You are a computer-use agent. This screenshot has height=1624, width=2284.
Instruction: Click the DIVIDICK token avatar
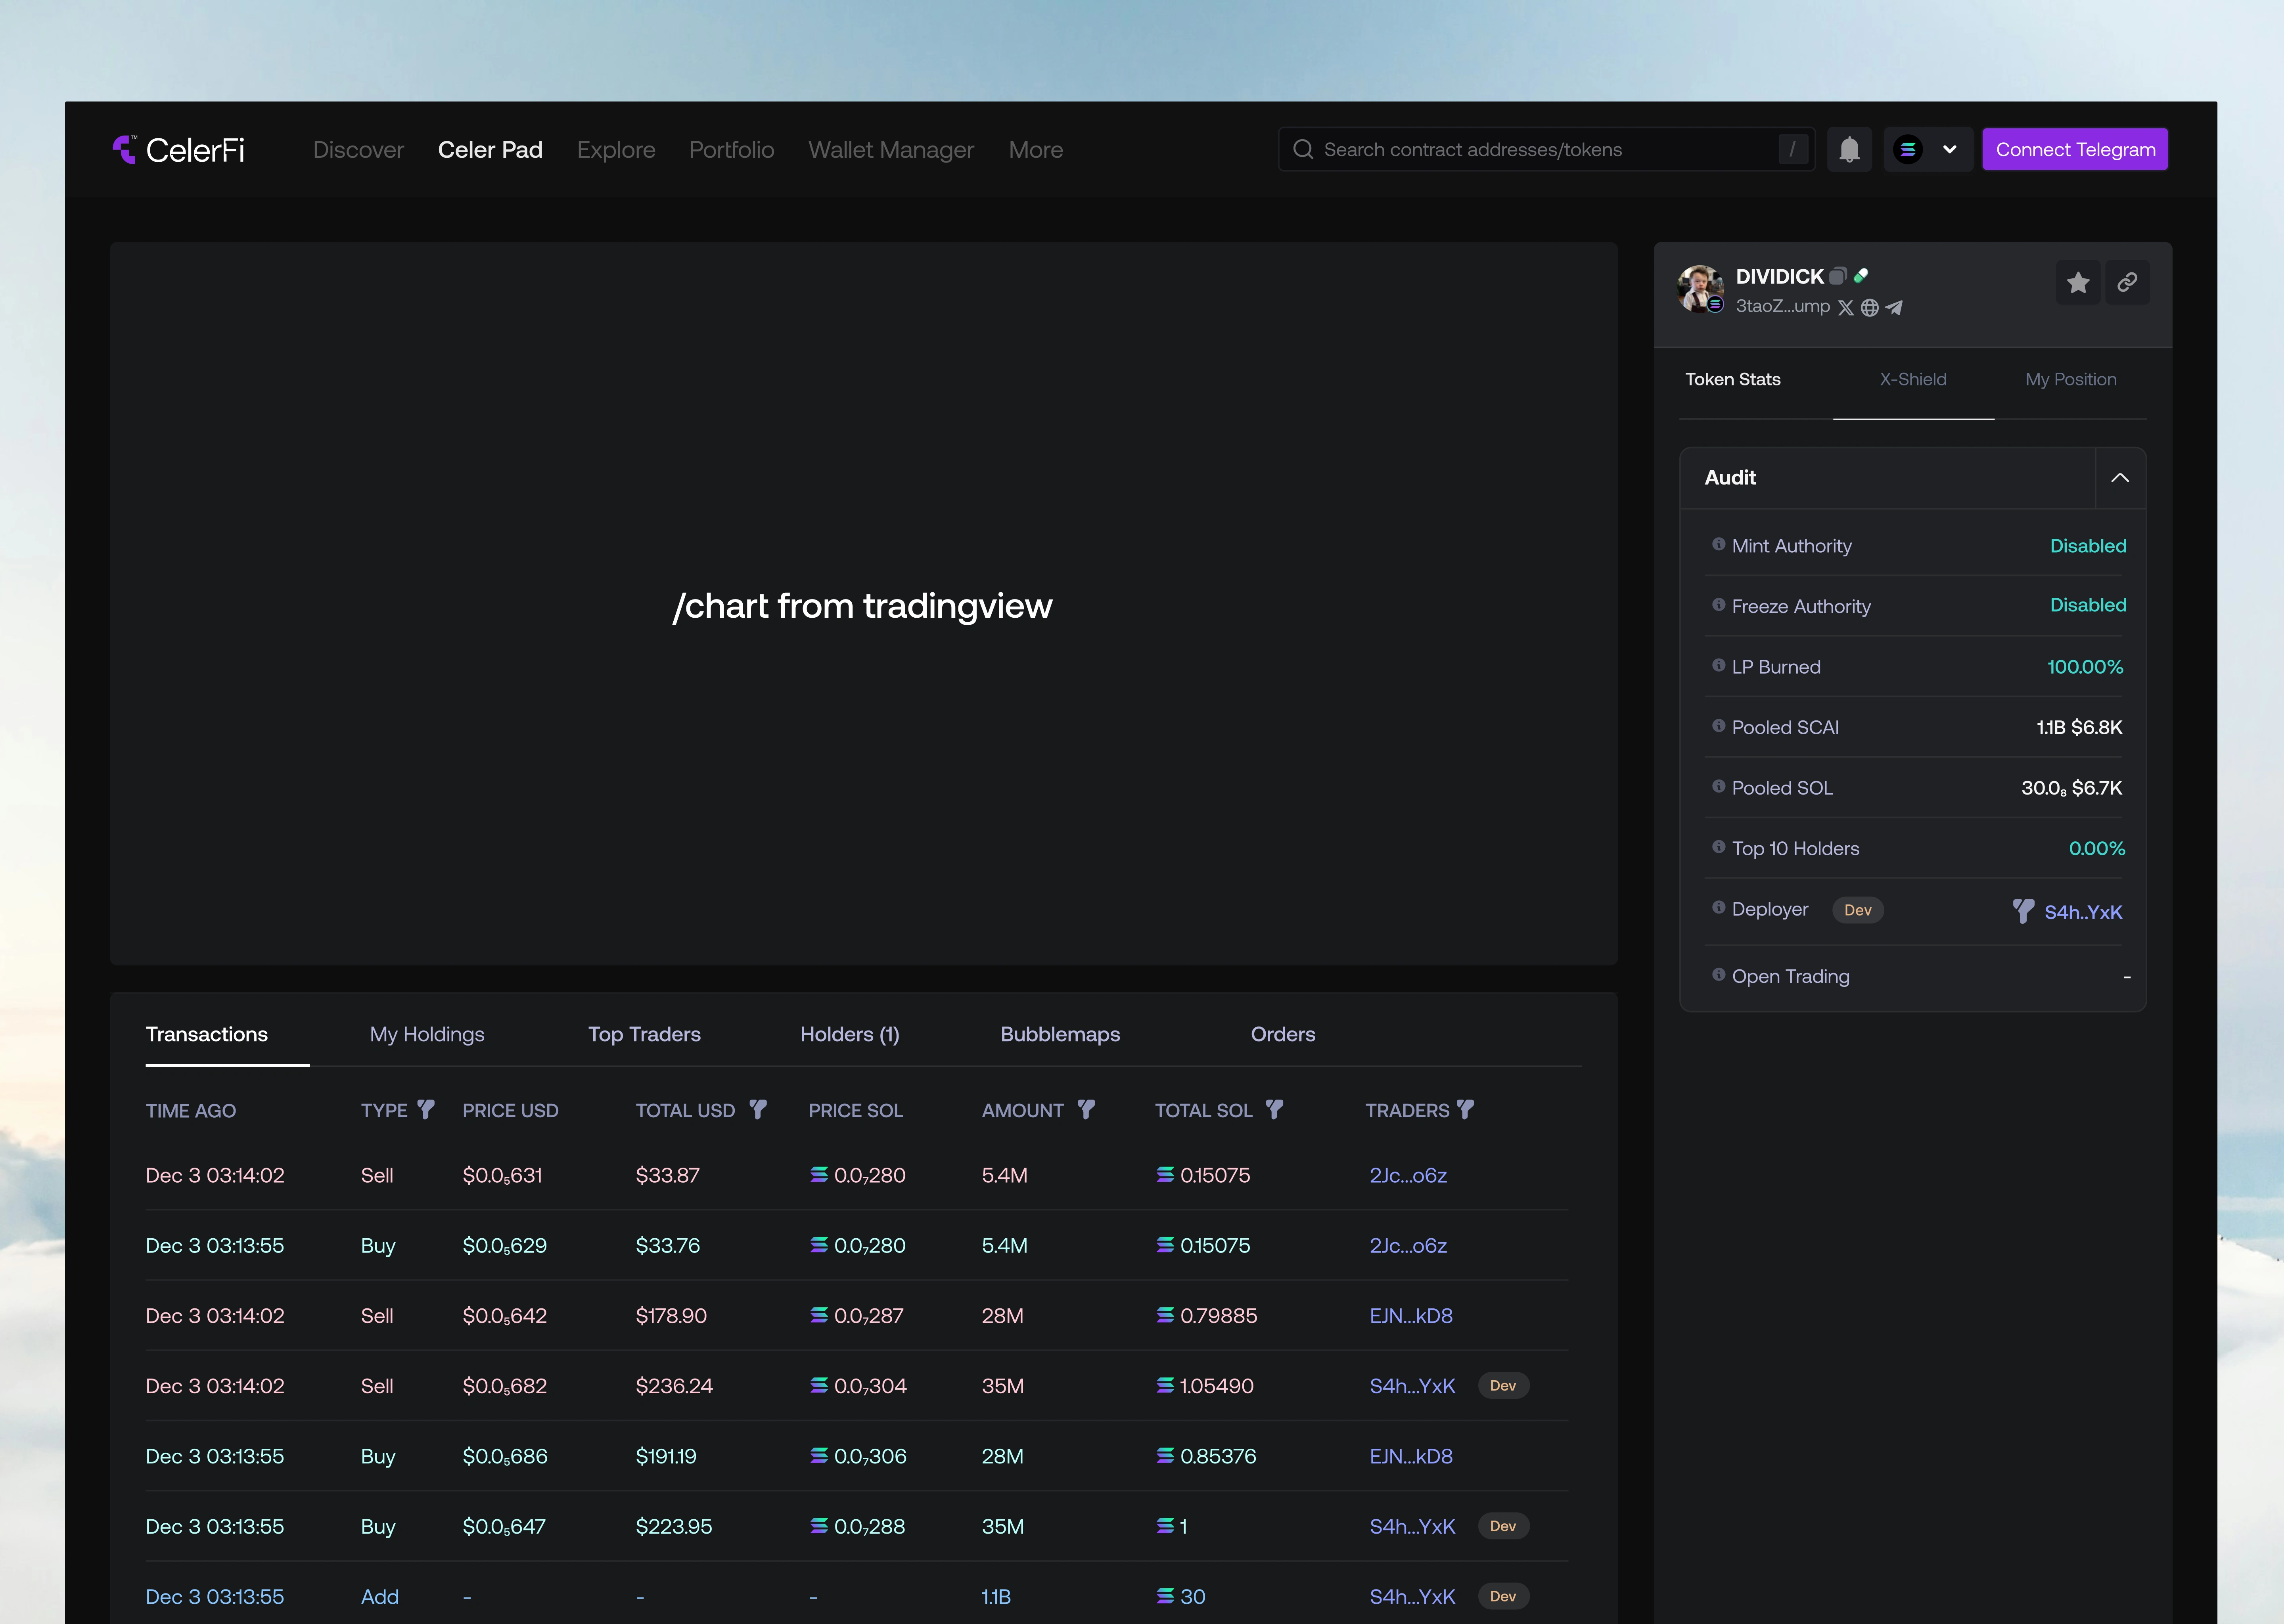click(x=1700, y=289)
